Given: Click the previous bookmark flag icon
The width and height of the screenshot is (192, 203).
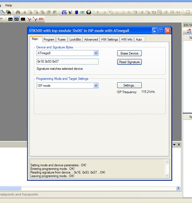Looking at the screenshot, I should pyautogui.click(x=36, y=12).
